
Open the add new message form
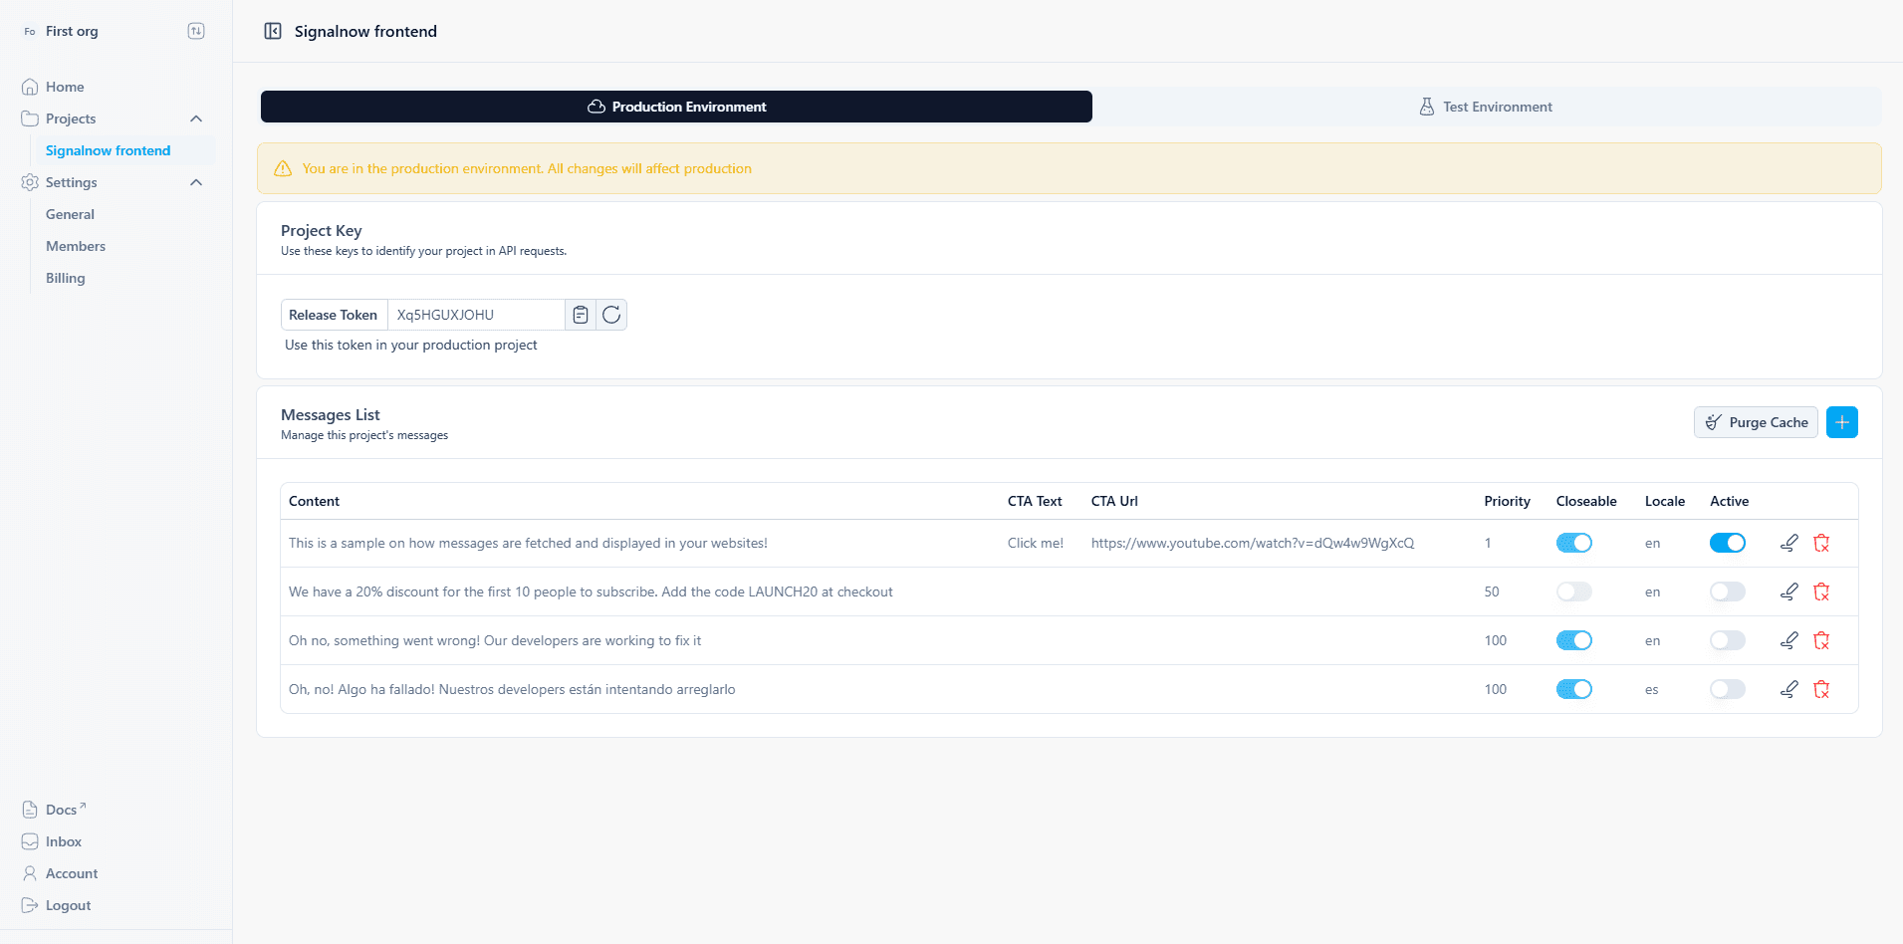[1841, 421]
